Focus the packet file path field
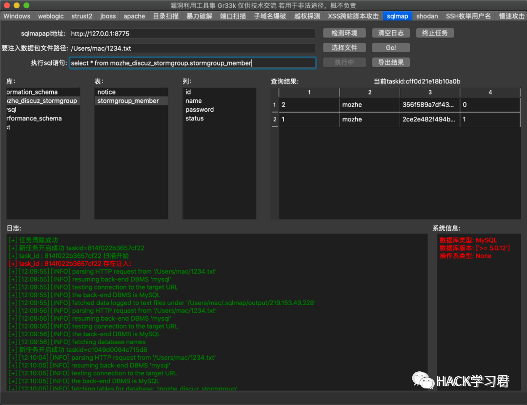This screenshot has height=405, width=527. point(192,48)
